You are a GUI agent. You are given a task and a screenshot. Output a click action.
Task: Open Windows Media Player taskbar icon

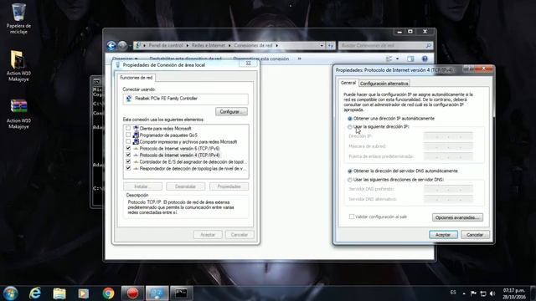click(x=84, y=293)
